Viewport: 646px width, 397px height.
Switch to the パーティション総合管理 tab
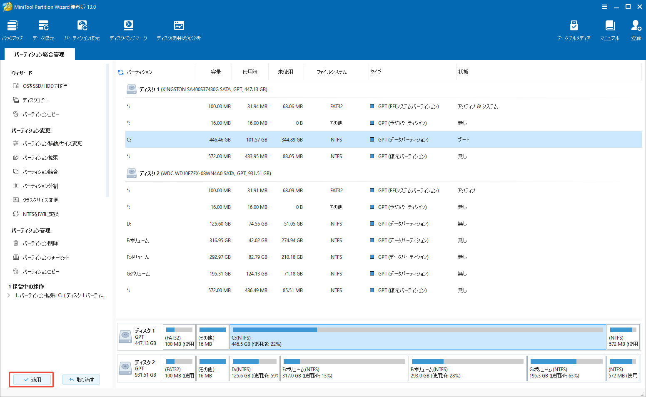coord(39,54)
